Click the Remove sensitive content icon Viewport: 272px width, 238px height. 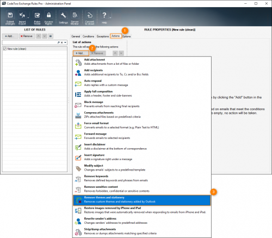78,190
